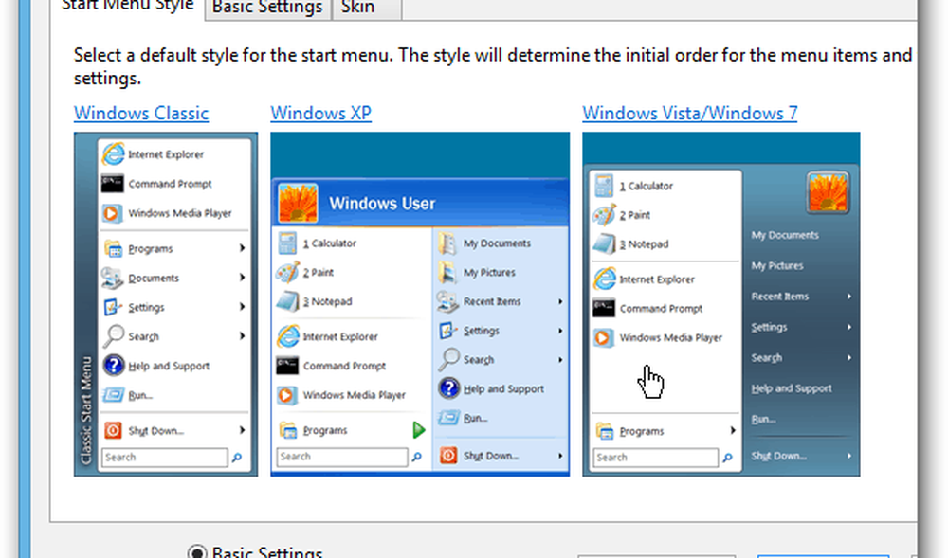Image resolution: width=948 pixels, height=558 pixels.
Task: Click the Notepad icon in Windows 7 preview
Action: [x=604, y=243]
